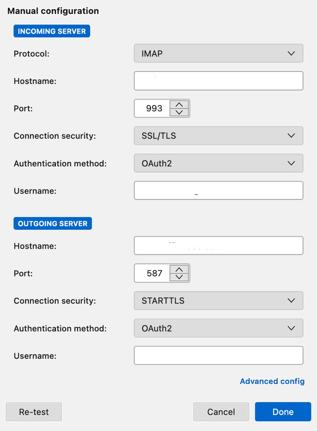
Task: Increase the outgoing server port value
Action: (179, 269)
